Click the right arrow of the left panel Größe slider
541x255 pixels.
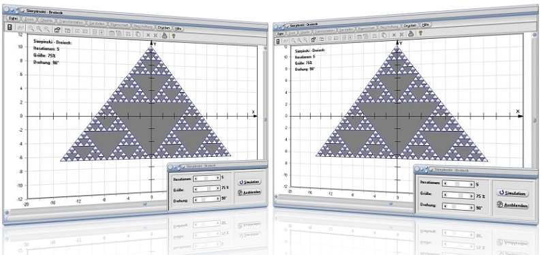[x=218, y=188]
